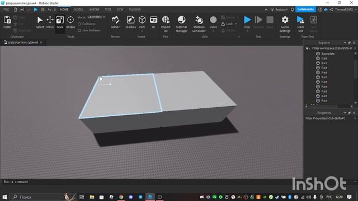The height and width of the screenshot is (201, 358).
Task: Open the Toolbox panel
Action: point(130,22)
